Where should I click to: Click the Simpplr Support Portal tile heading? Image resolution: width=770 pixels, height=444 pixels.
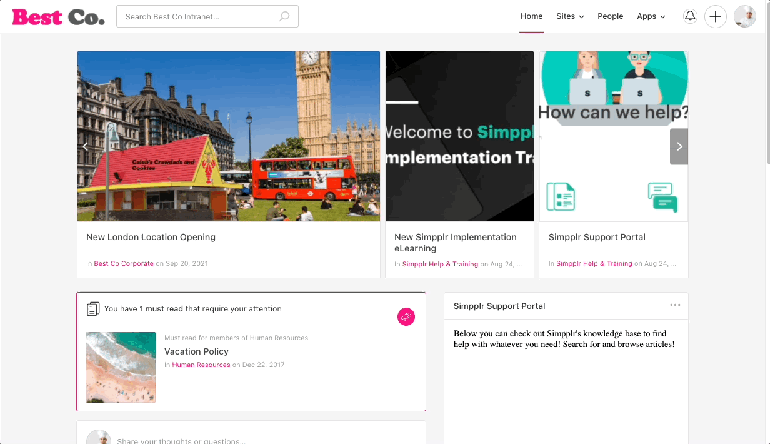499,306
